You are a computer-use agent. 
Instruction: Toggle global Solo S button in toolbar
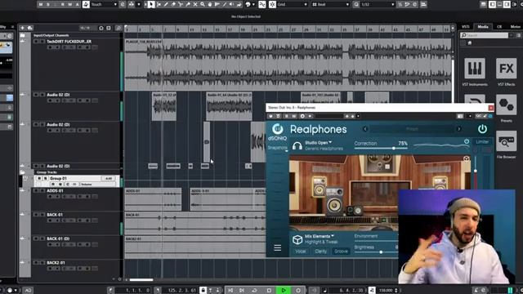[x=48, y=4]
